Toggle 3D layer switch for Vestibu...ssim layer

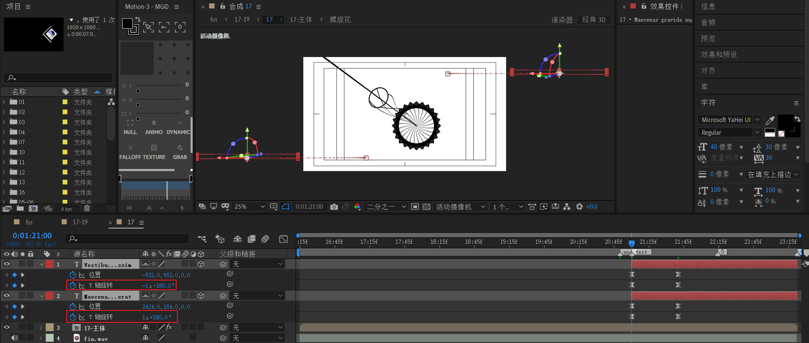tap(201, 264)
